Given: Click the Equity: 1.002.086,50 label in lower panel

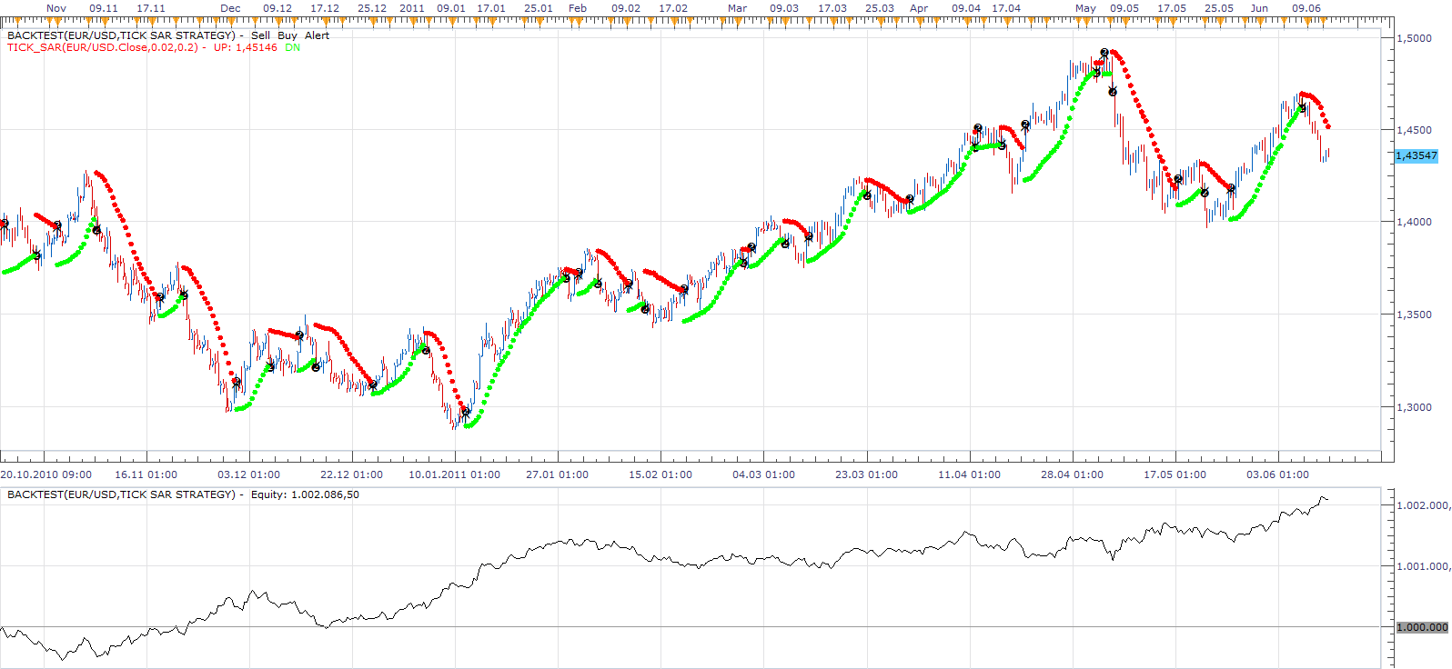Looking at the screenshot, I should 305,494.
